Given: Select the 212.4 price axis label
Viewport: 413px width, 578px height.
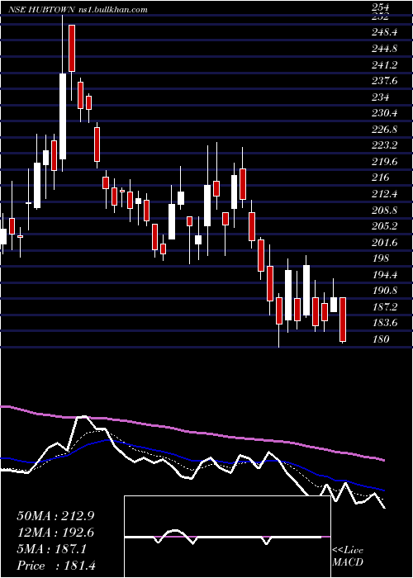Looking at the screenshot, I should (384, 194).
